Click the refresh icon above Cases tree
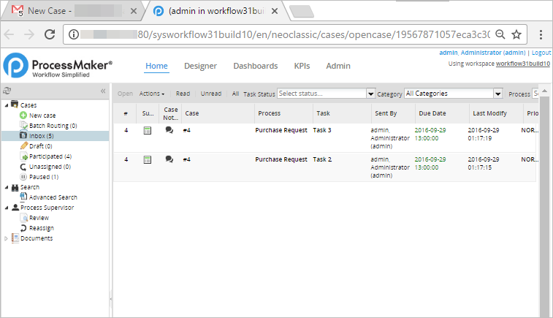Viewport: 553px width, 318px height. [x=7, y=91]
